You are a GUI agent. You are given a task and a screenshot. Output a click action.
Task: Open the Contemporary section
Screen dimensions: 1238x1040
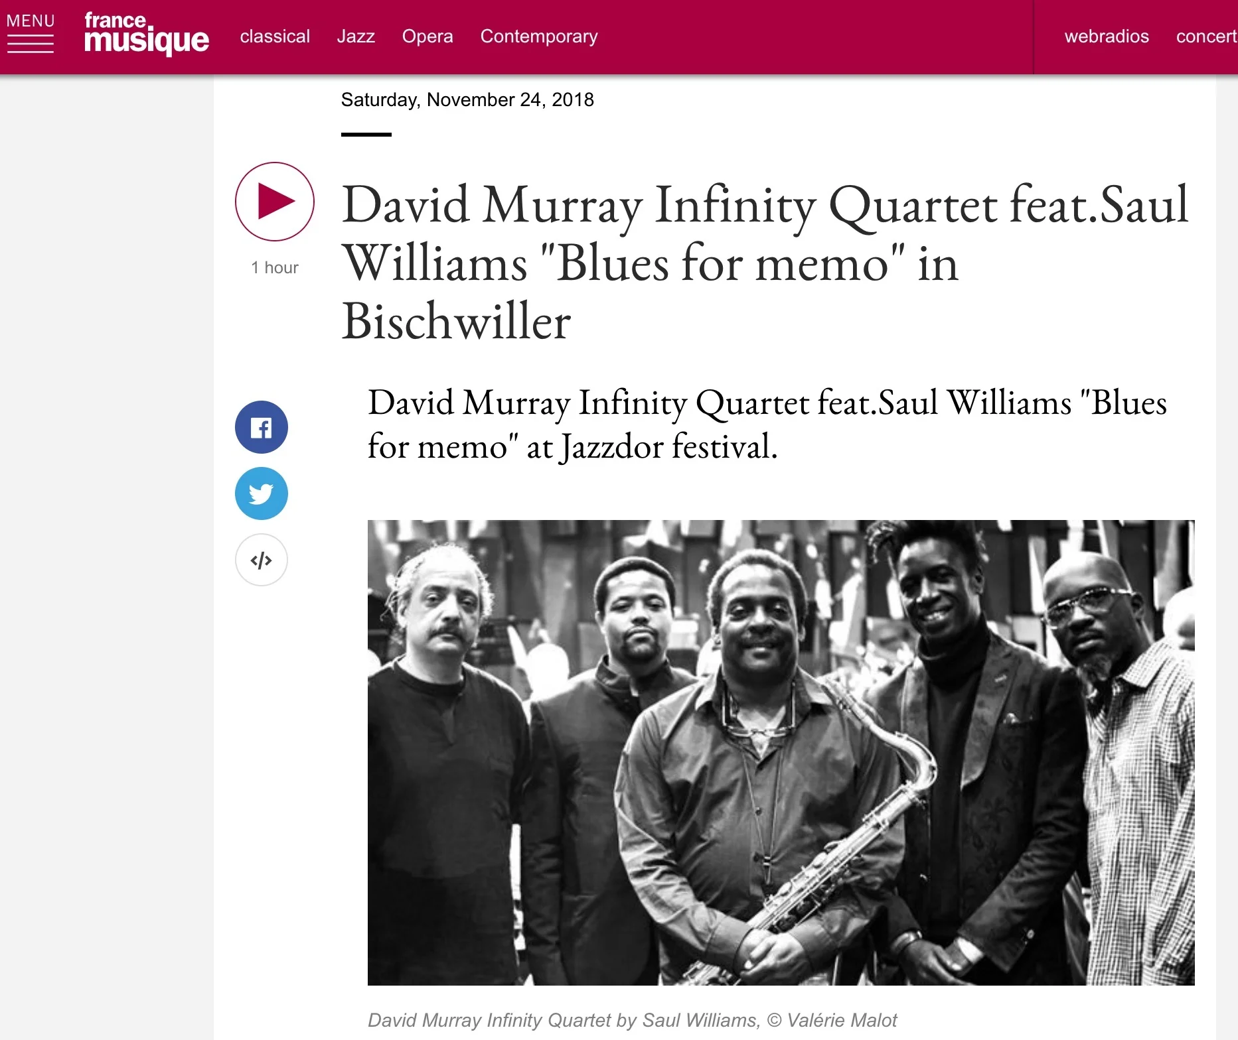tap(539, 37)
